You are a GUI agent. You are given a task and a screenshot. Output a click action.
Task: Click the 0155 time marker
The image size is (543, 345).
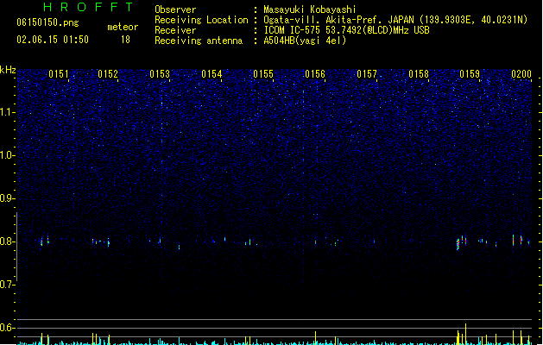pyautogui.click(x=263, y=74)
